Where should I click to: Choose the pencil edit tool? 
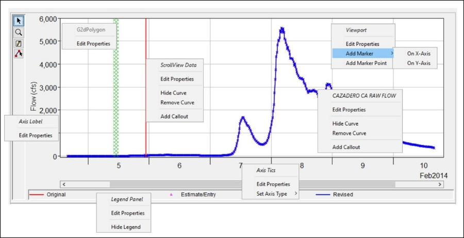[19, 43]
